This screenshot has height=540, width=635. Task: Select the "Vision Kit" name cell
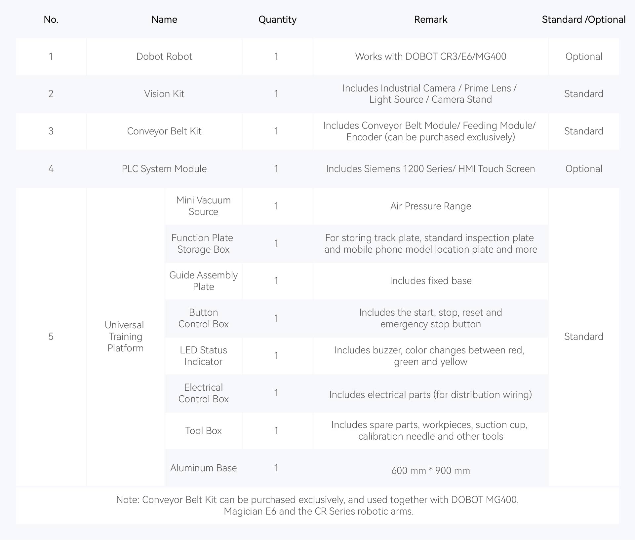[x=164, y=94]
